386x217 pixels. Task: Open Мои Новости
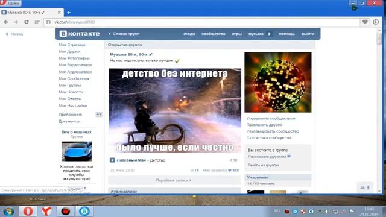coord(71,92)
